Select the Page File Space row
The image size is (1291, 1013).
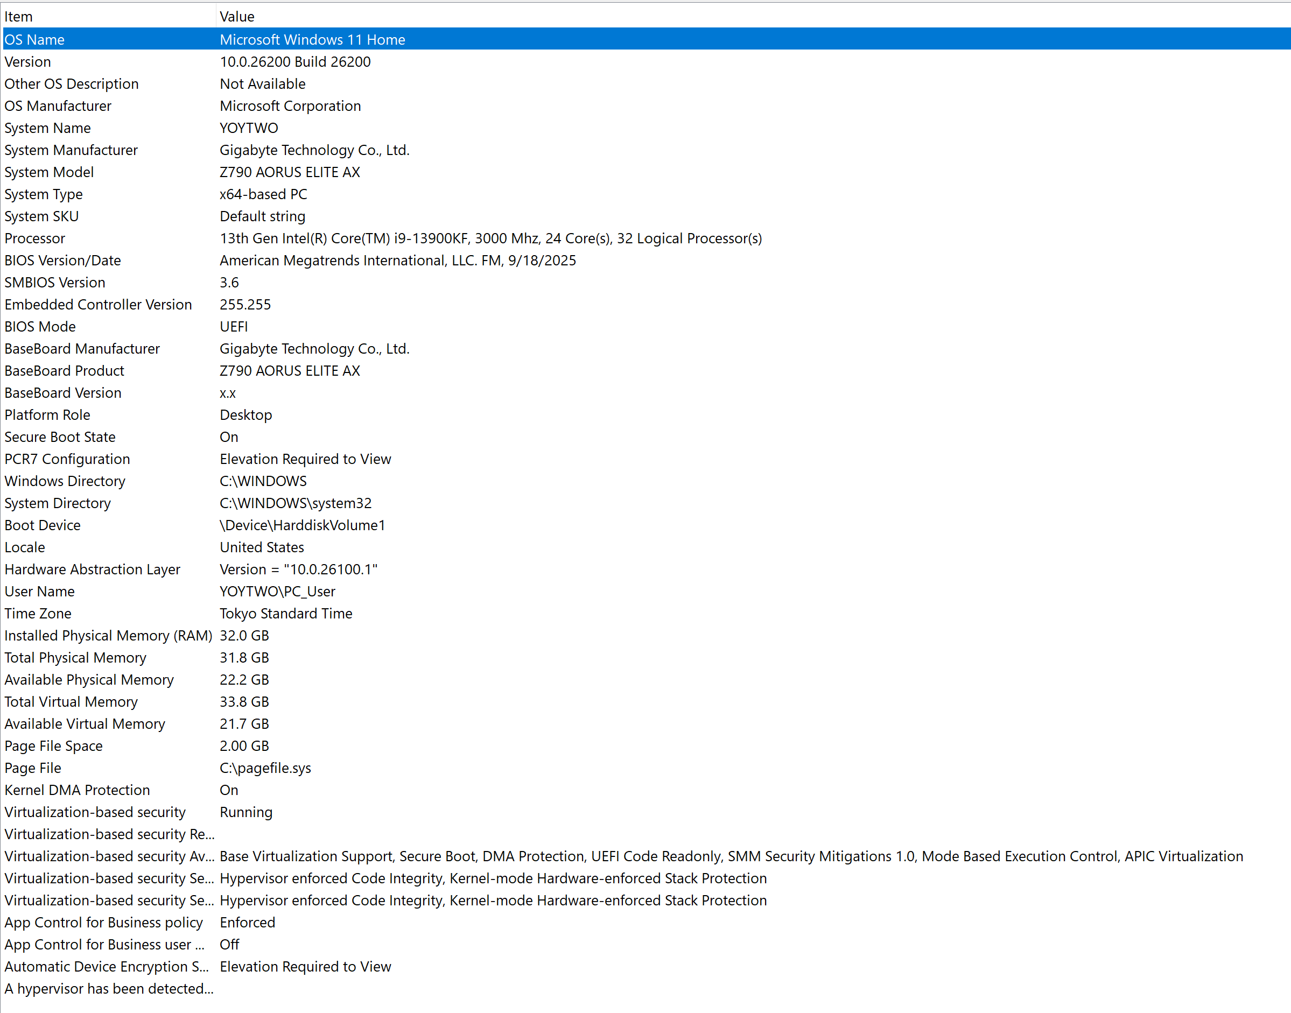(53, 746)
